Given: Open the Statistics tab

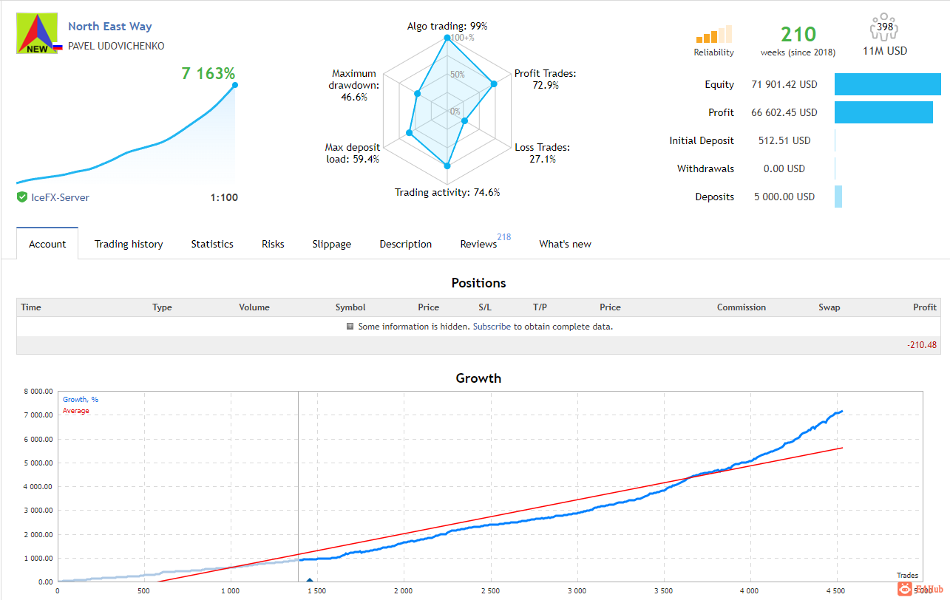Looking at the screenshot, I should [212, 244].
